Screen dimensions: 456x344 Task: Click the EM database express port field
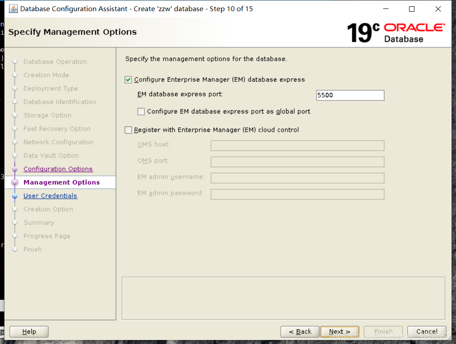[350, 95]
